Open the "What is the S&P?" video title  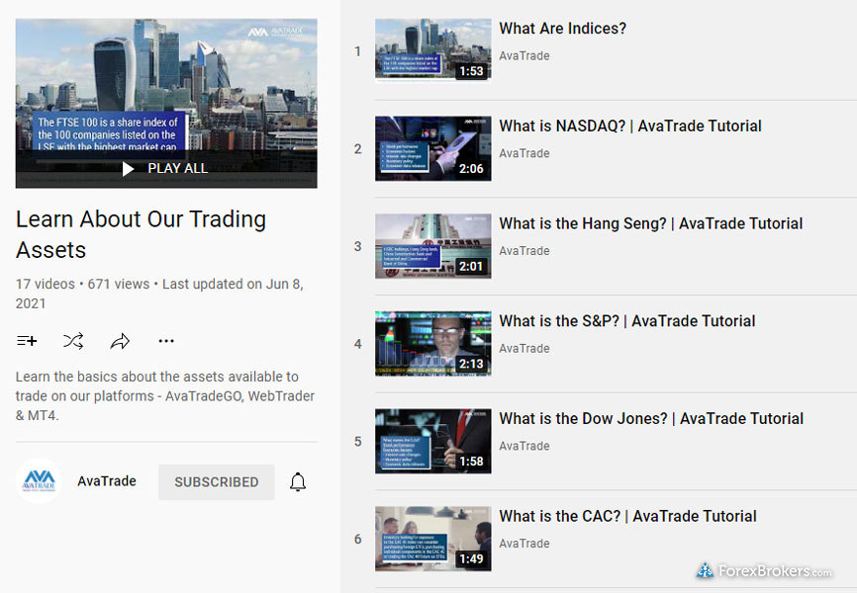(x=626, y=321)
